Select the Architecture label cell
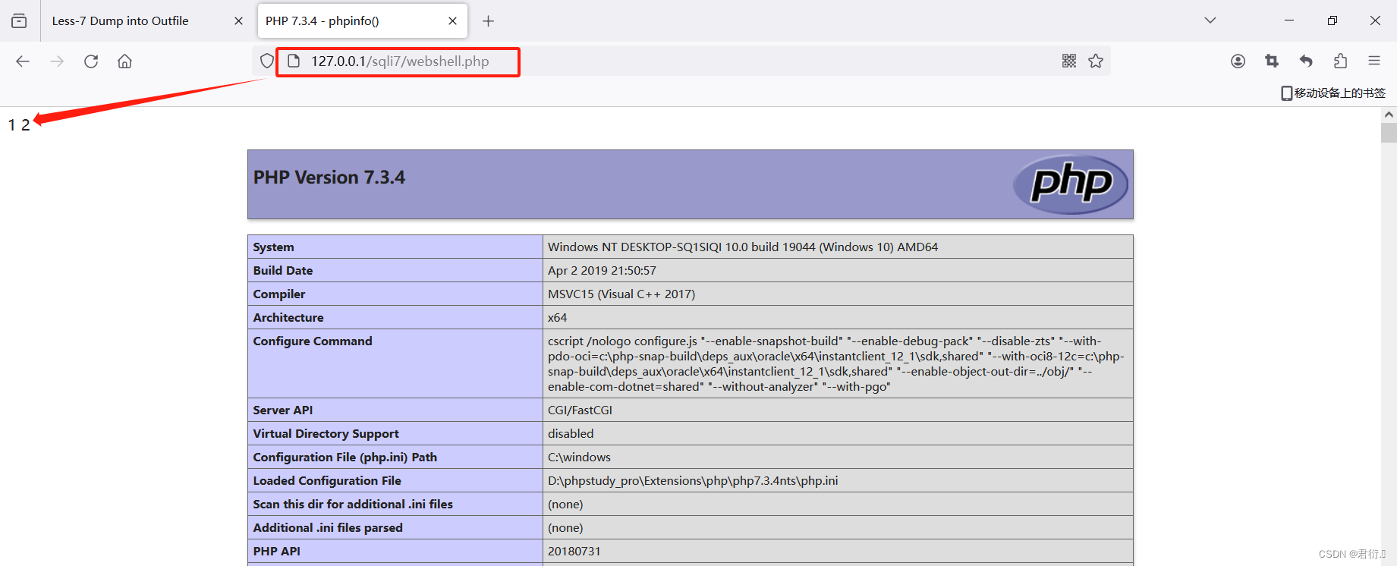Viewport: 1397px width, 566px height. tap(395, 317)
